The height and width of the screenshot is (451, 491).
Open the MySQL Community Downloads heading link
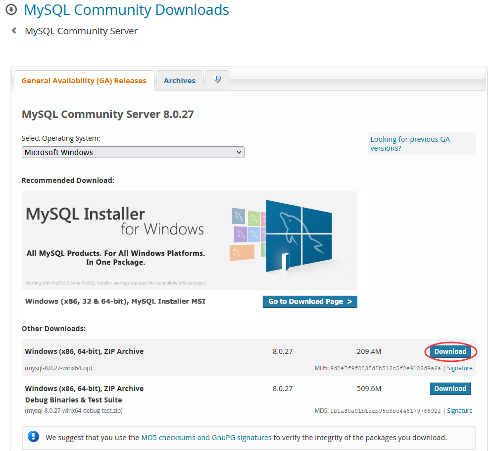click(x=127, y=10)
